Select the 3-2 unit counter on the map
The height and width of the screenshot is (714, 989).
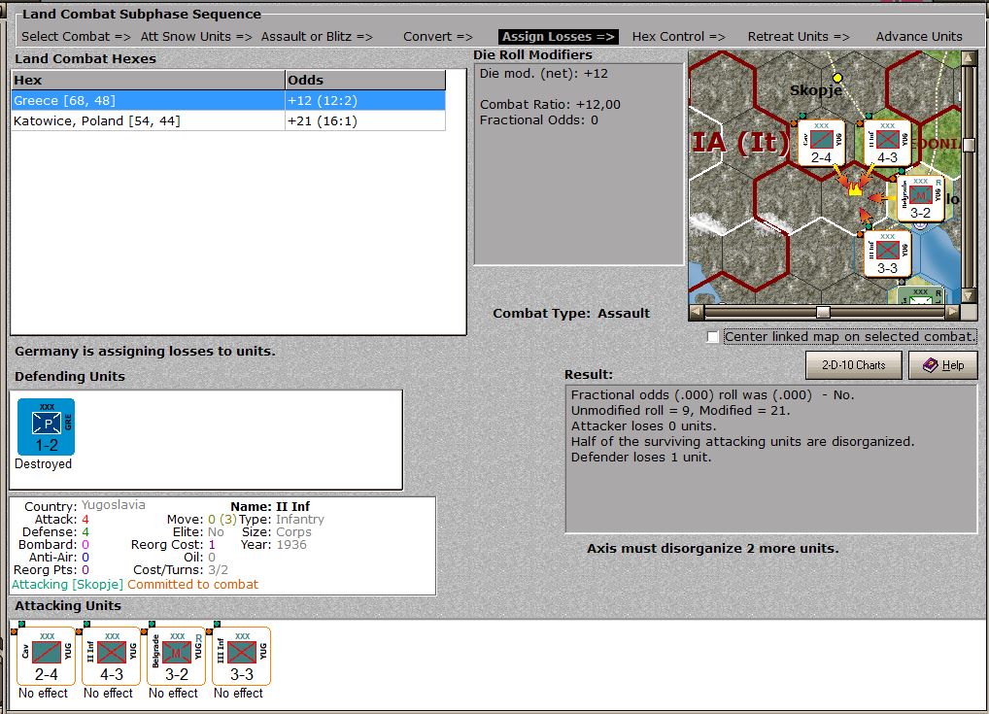pos(920,199)
